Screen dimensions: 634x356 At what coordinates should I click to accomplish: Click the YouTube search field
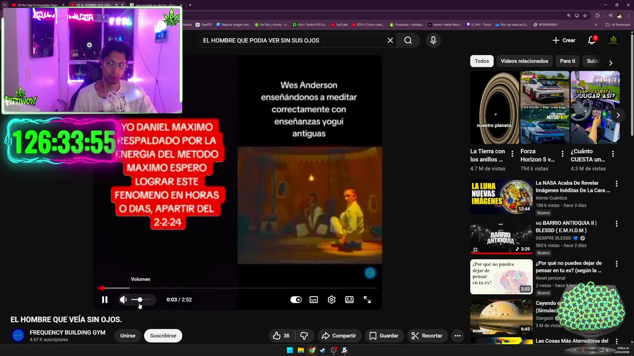292,41
